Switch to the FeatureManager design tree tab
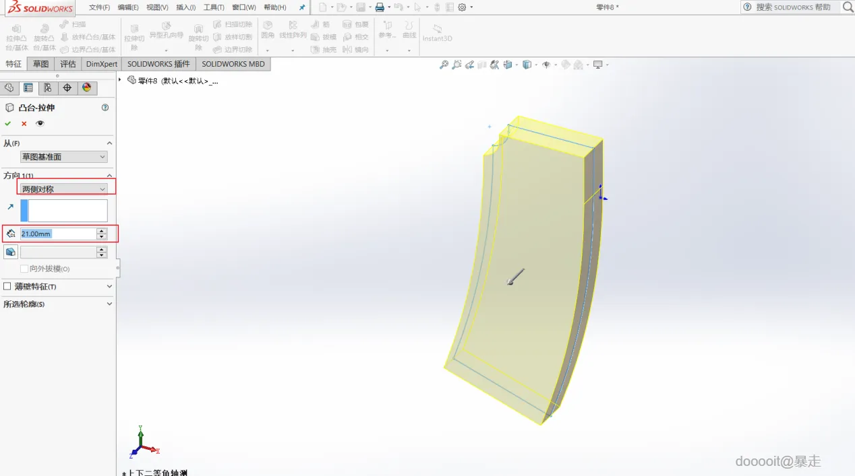The image size is (855, 476). click(x=9, y=88)
